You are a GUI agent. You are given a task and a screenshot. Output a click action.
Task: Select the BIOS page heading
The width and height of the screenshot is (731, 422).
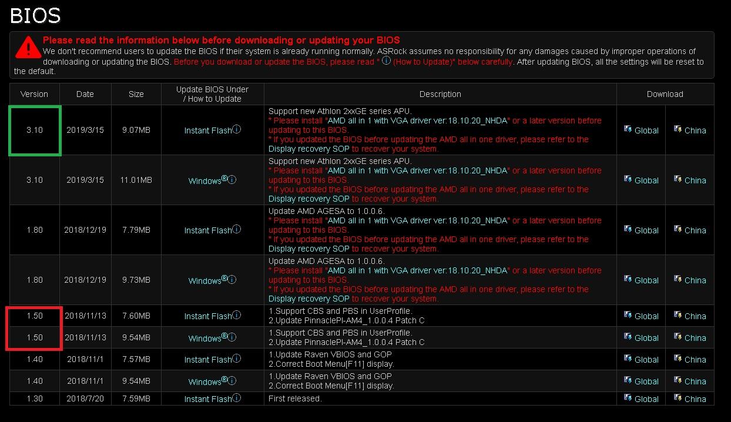pyautogui.click(x=35, y=15)
